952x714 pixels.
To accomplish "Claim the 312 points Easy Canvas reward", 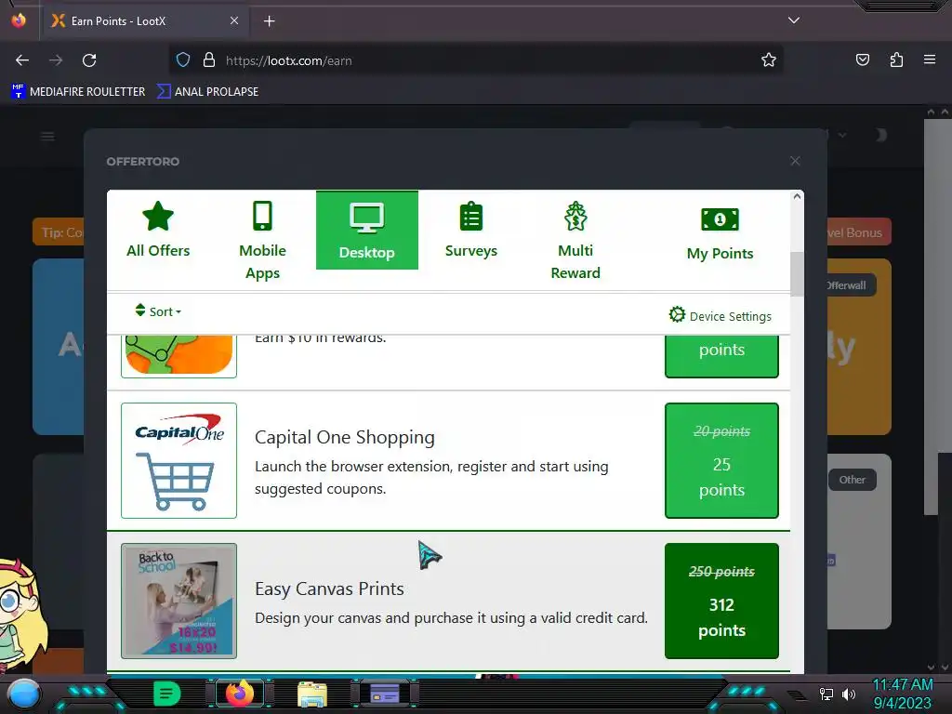I will tap(721, 601).
